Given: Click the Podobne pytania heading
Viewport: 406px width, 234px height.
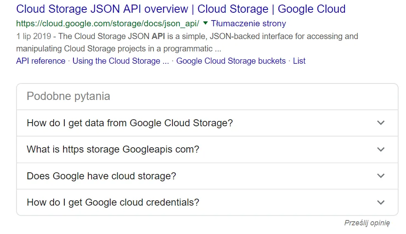Looking at the screenshot, I should click(x=68, y=97).
